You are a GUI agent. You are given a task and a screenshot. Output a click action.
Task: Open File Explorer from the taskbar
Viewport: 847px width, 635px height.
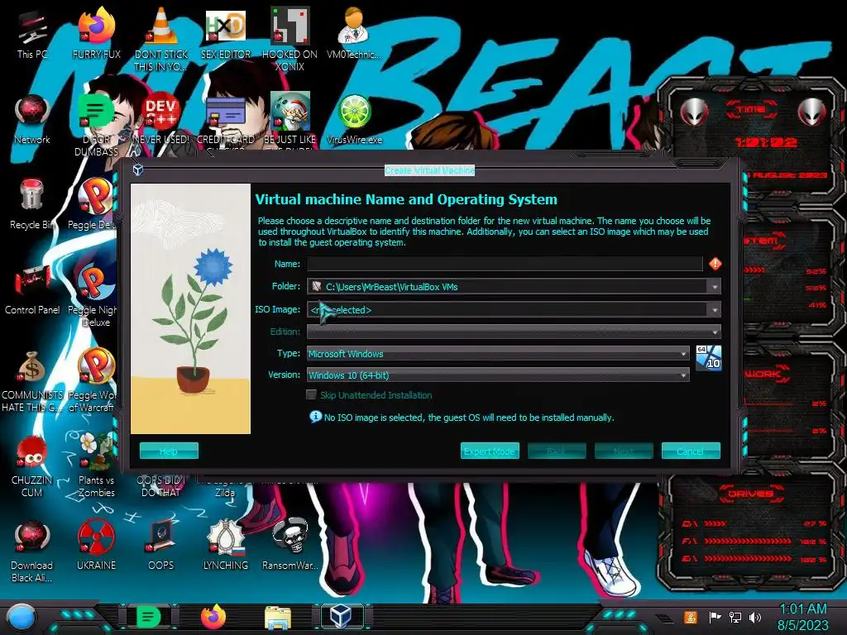pos(278,617)
